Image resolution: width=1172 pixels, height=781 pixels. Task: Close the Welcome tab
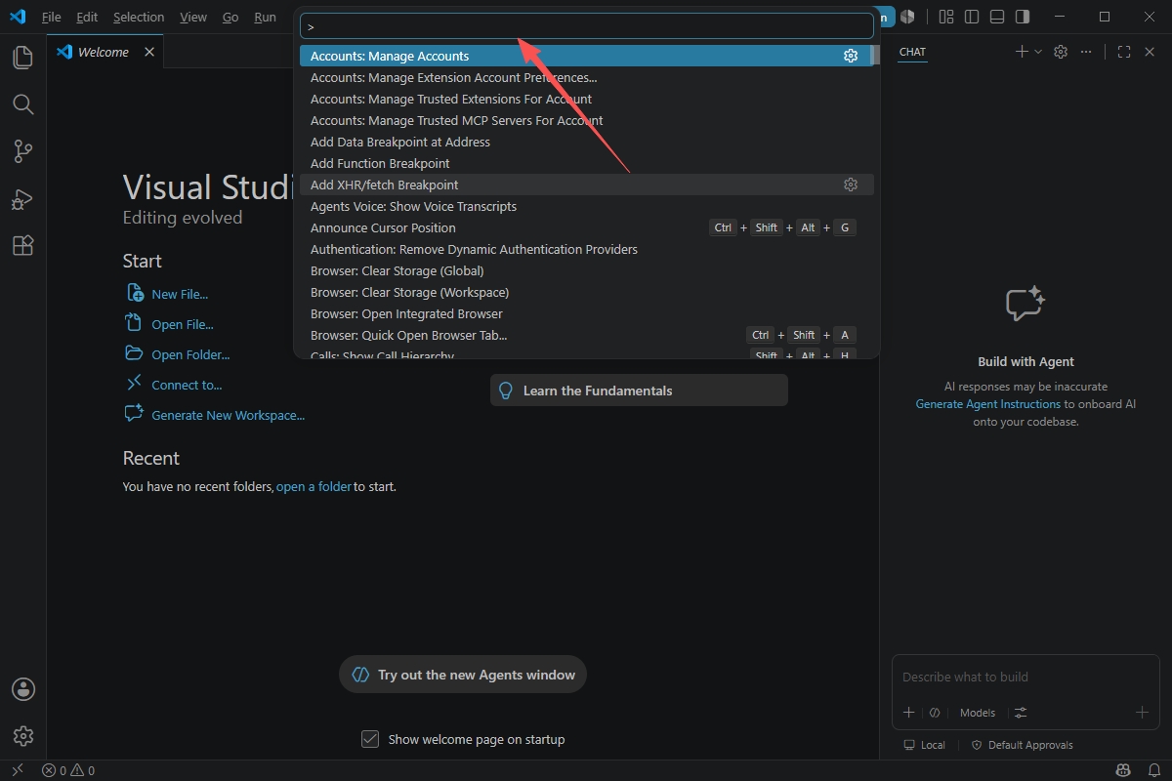coord(149,52)
